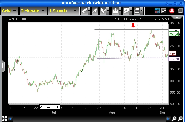The height and width of the screenshot is (122, 185).
Task: Click the red alert bell icon
Action: pos(172,11)
